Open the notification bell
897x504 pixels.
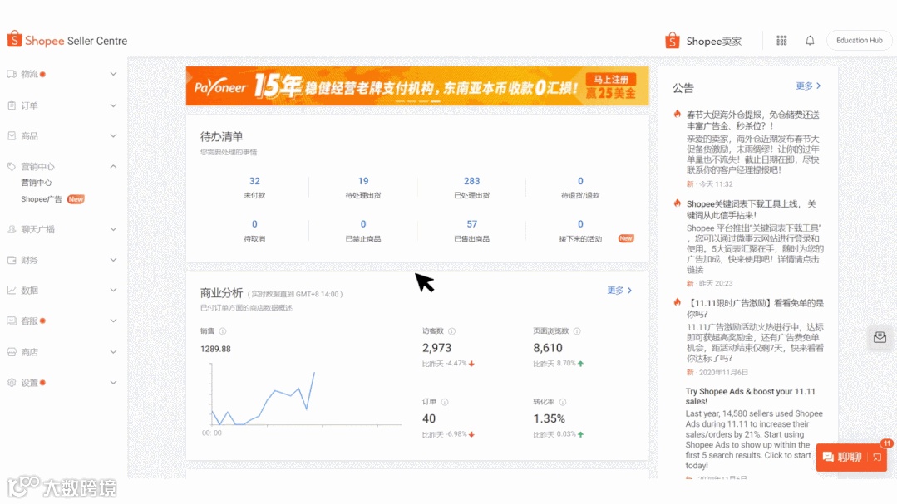(x=810, y=40)
